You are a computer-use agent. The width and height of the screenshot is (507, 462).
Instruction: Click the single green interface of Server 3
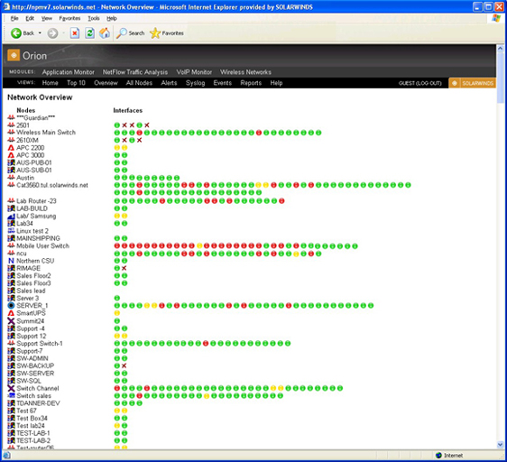(117, 298)
